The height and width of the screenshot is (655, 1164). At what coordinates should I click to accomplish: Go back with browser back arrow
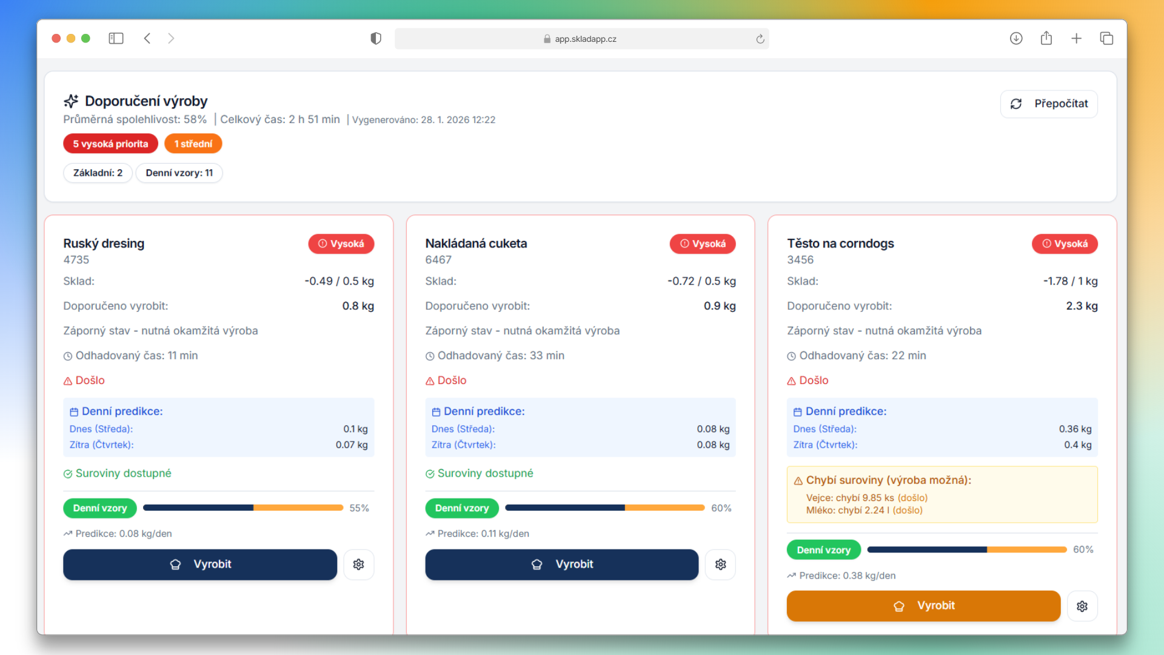coord(147,38)
